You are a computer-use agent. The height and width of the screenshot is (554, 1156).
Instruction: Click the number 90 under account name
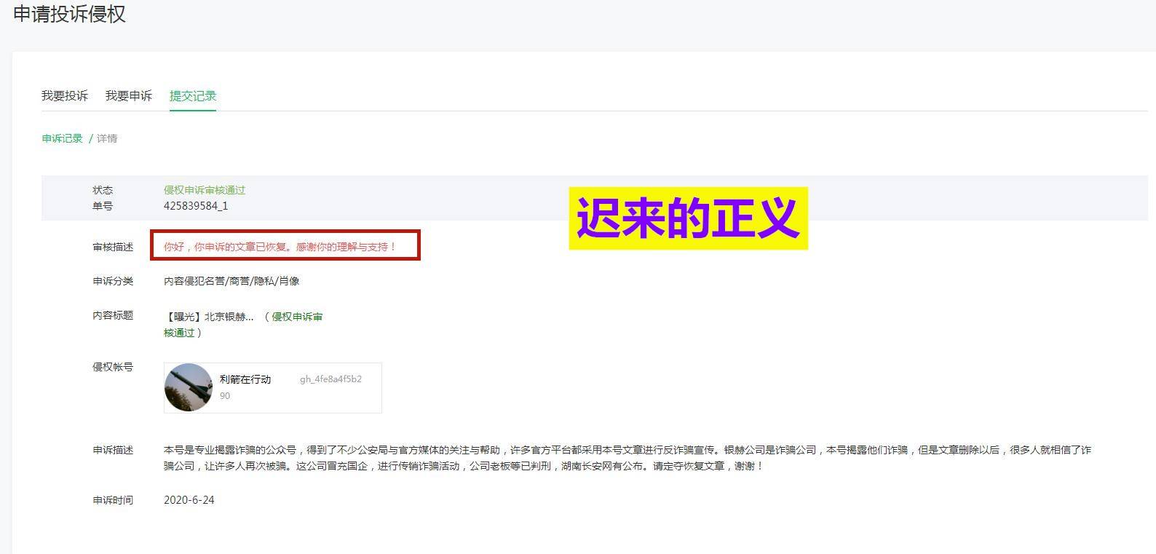(x=225, y=396)
